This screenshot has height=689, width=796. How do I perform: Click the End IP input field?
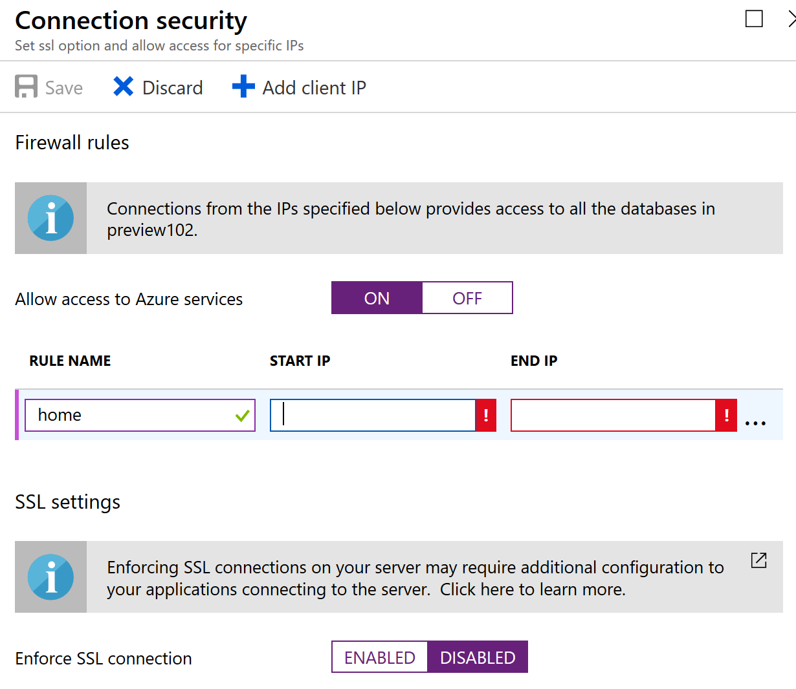[x=613, y=415]
